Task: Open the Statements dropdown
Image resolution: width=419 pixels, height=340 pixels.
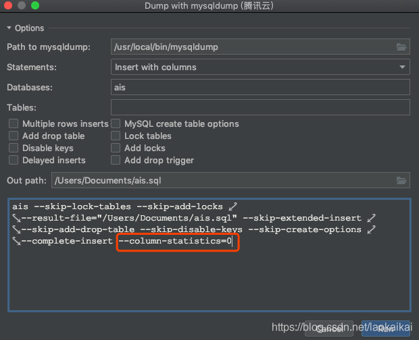Action: 260,67
